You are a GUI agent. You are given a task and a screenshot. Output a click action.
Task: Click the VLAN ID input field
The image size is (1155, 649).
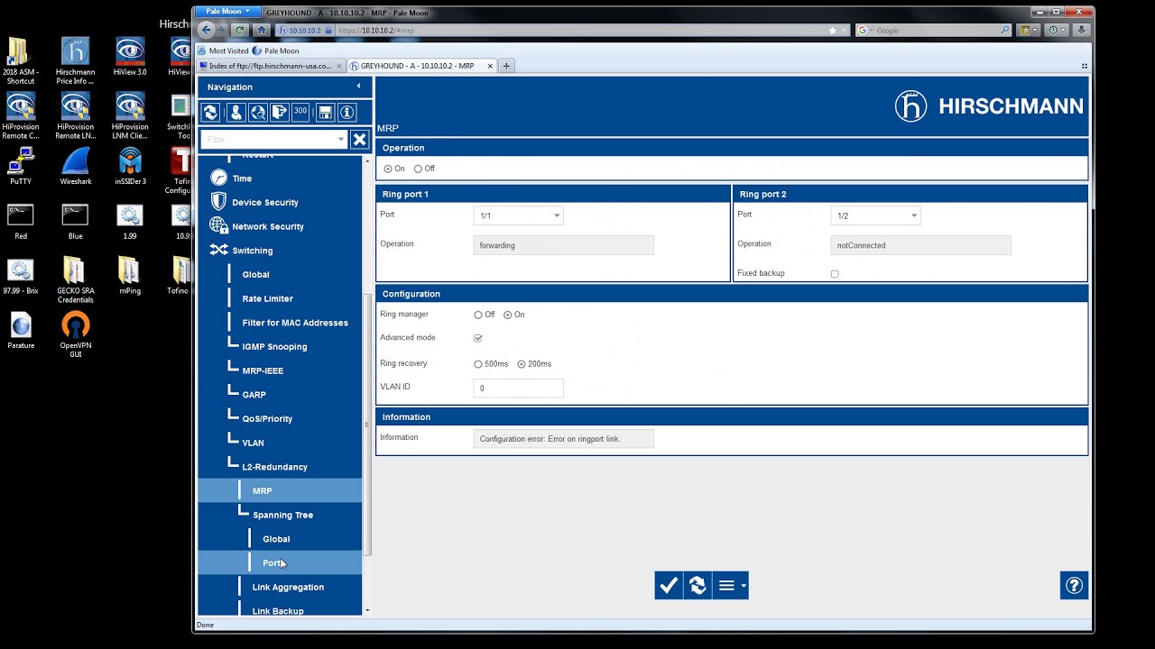click(518, 388)
